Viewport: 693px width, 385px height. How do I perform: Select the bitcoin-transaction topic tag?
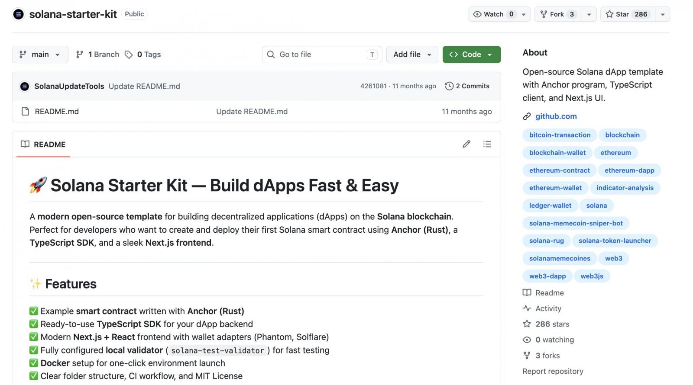pos(560,135)
